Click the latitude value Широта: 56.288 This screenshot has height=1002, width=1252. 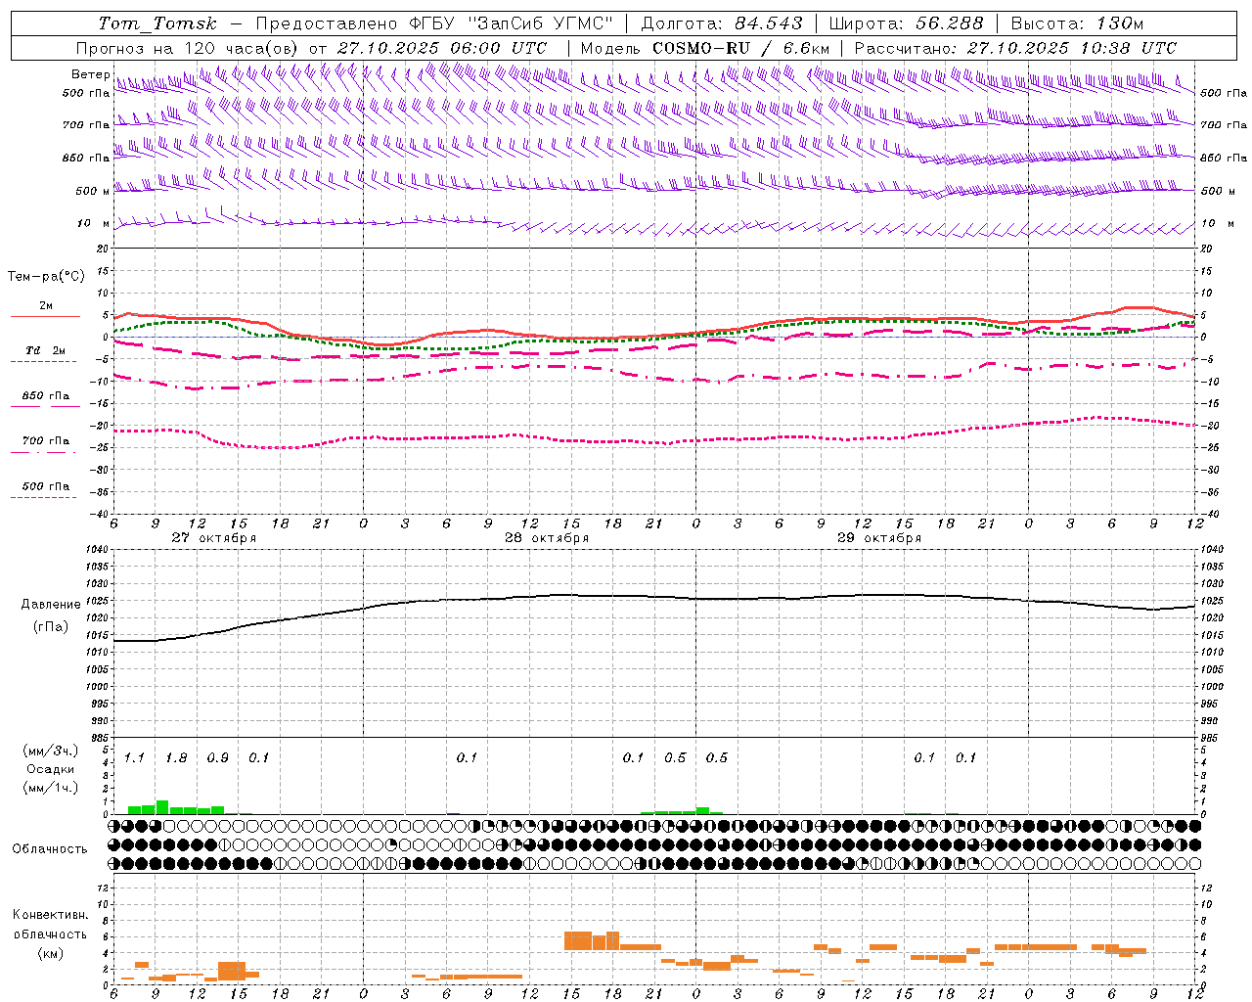pyautogui.click(x=906, y=23)
